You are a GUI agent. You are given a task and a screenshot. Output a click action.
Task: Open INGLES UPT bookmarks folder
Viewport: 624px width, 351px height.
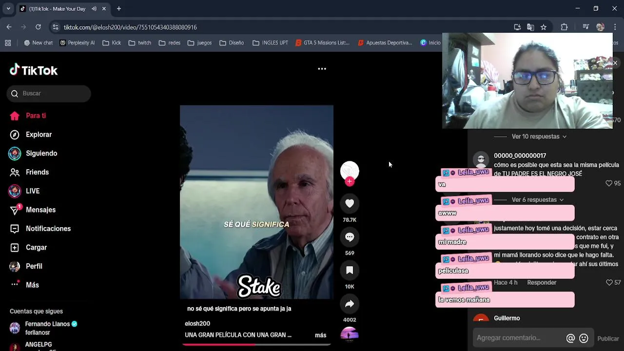tap(271, 43)
